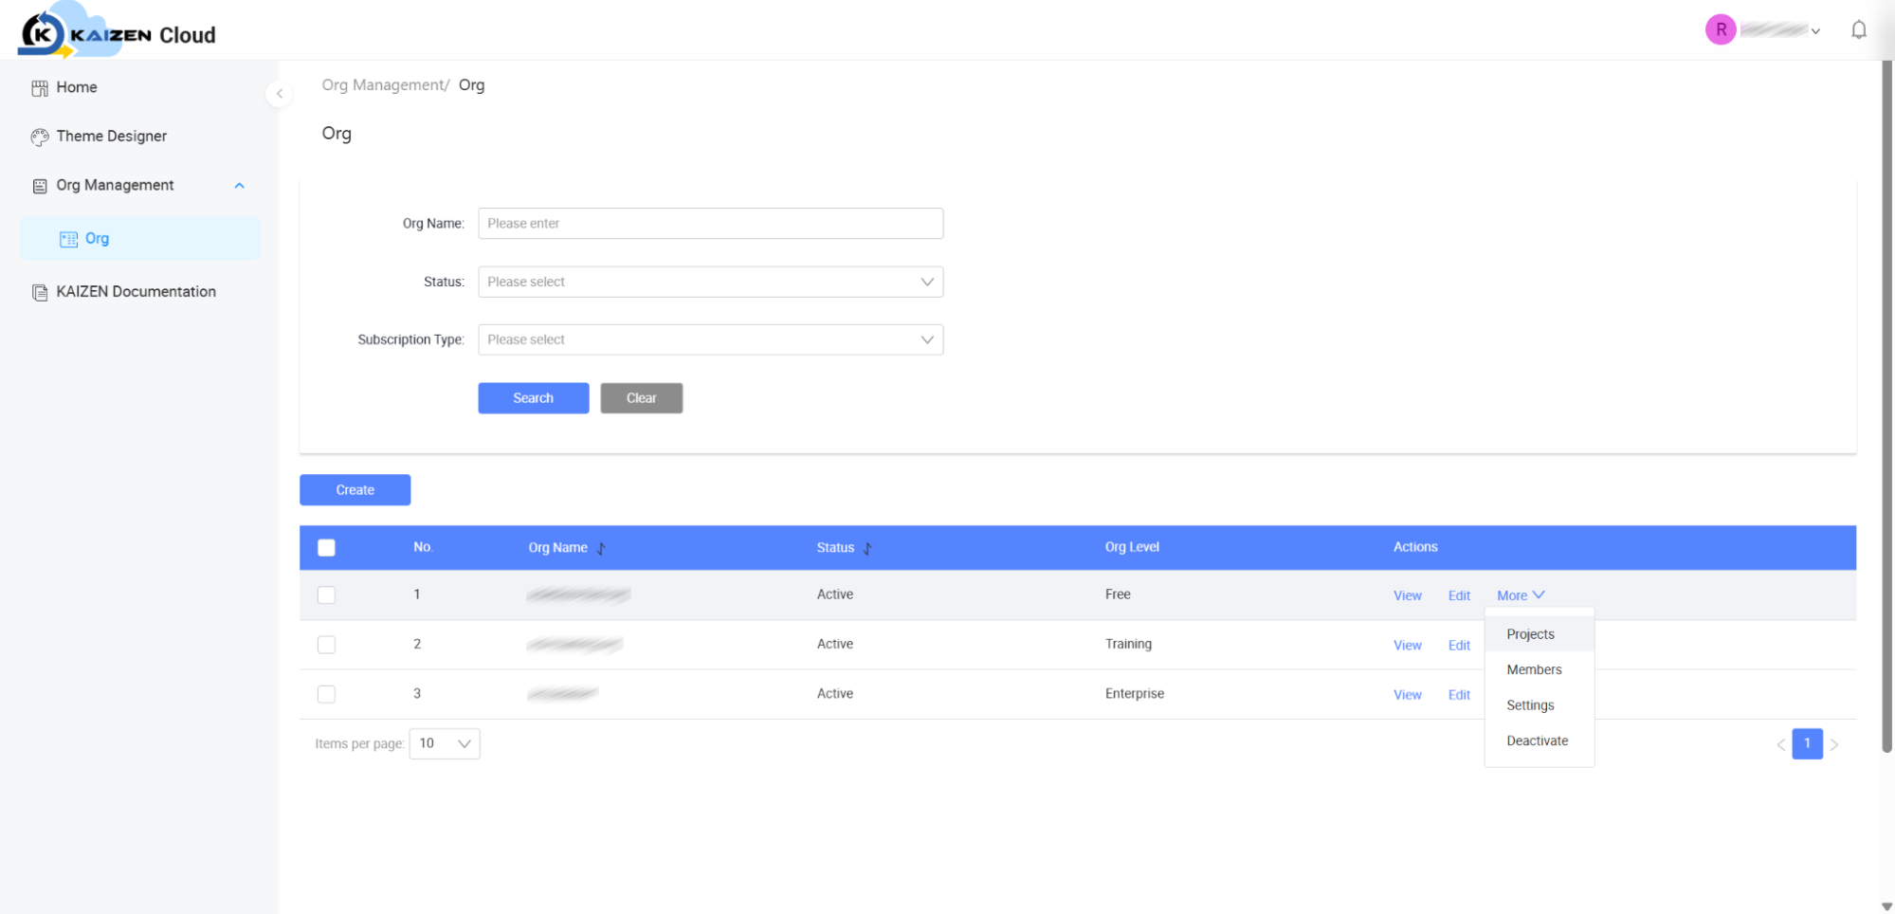Click the notification bell icon

click(x=1859, y=29)
